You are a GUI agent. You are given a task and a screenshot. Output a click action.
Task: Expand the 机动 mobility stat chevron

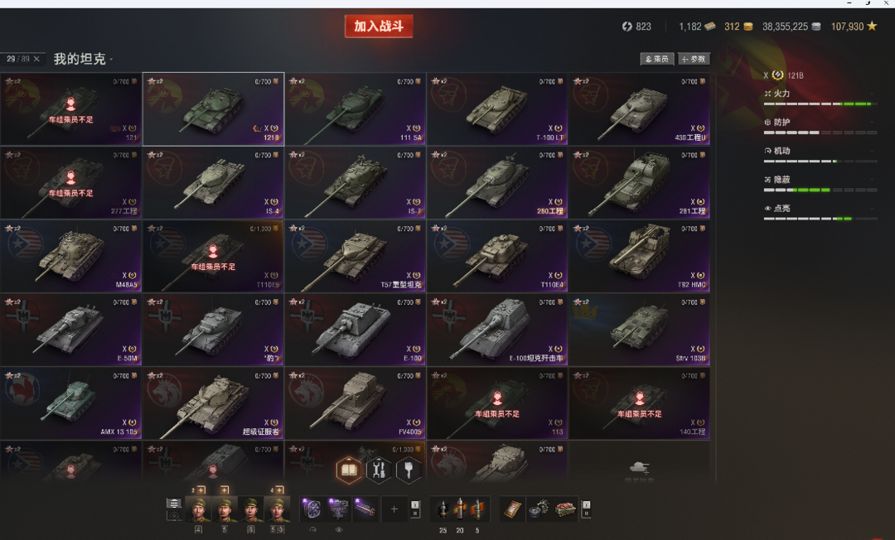872,151
